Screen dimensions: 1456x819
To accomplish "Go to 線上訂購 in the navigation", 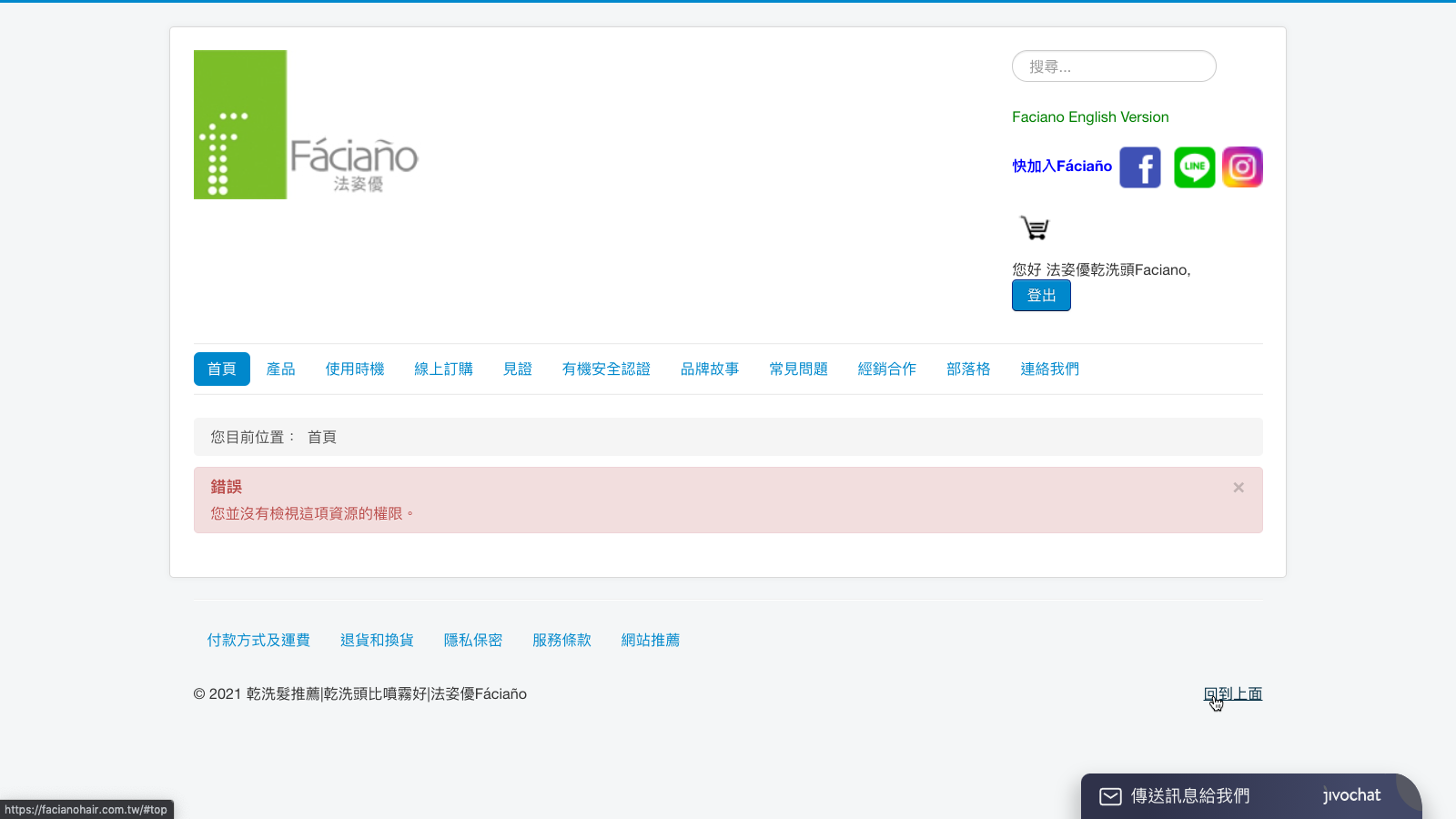I will click(x=443, y=369).
